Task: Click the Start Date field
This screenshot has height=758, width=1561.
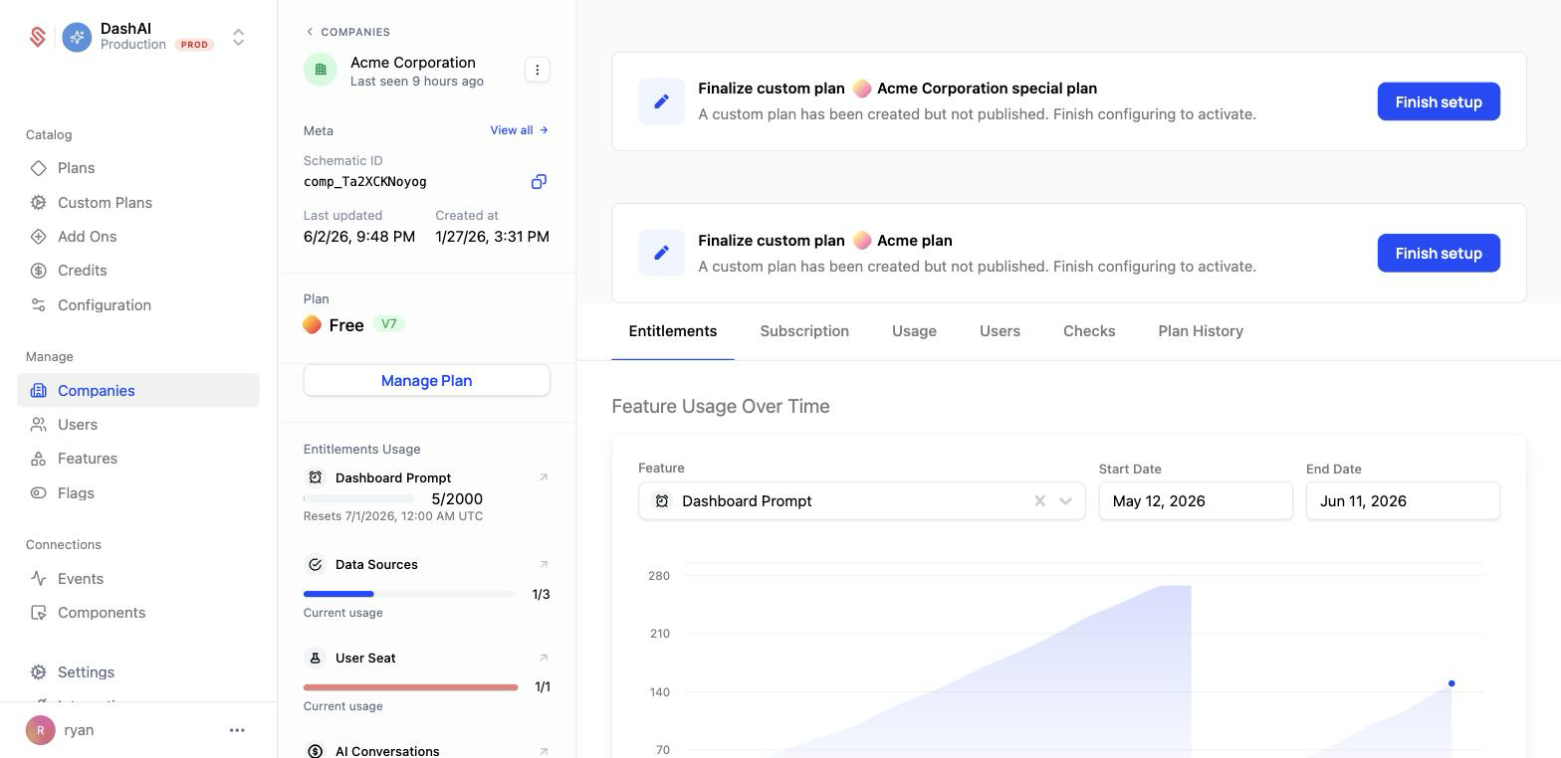Action: click(x=1196, y=501)
